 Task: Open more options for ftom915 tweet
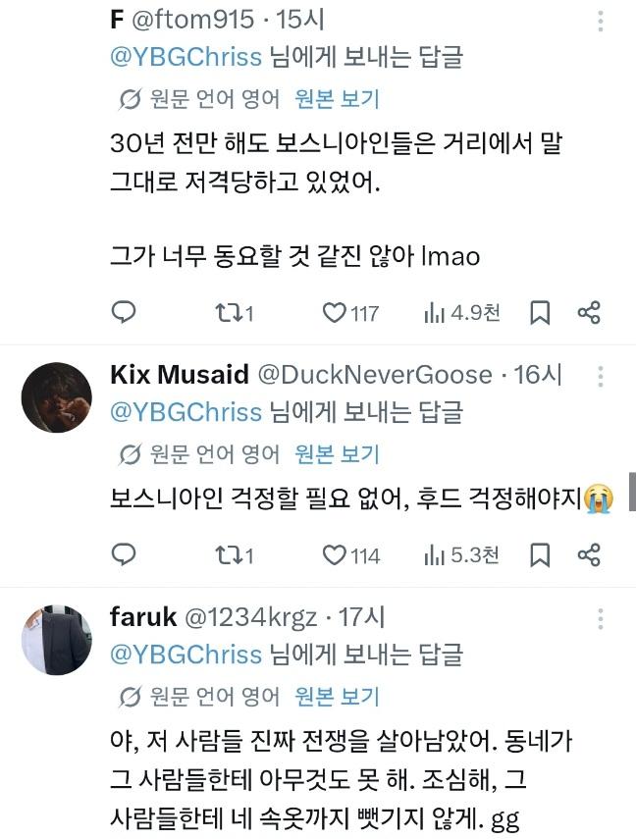(x=600, y=22)
